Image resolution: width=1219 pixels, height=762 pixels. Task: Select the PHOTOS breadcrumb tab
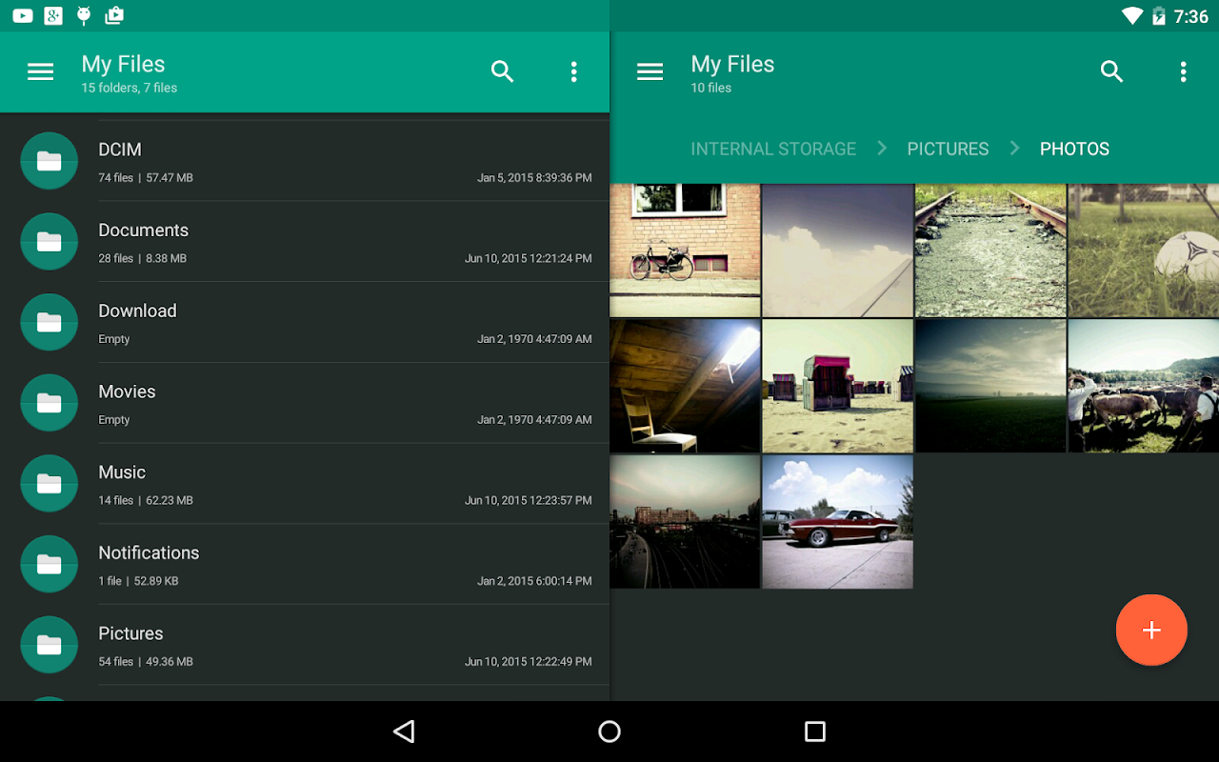[1074, 149]
